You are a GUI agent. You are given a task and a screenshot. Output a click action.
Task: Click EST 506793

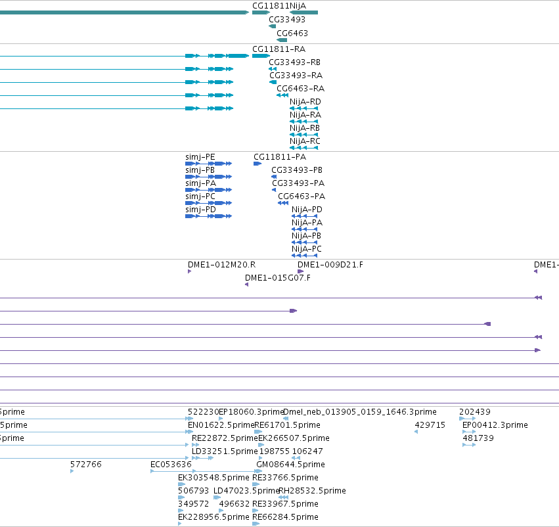click(181, 497)
